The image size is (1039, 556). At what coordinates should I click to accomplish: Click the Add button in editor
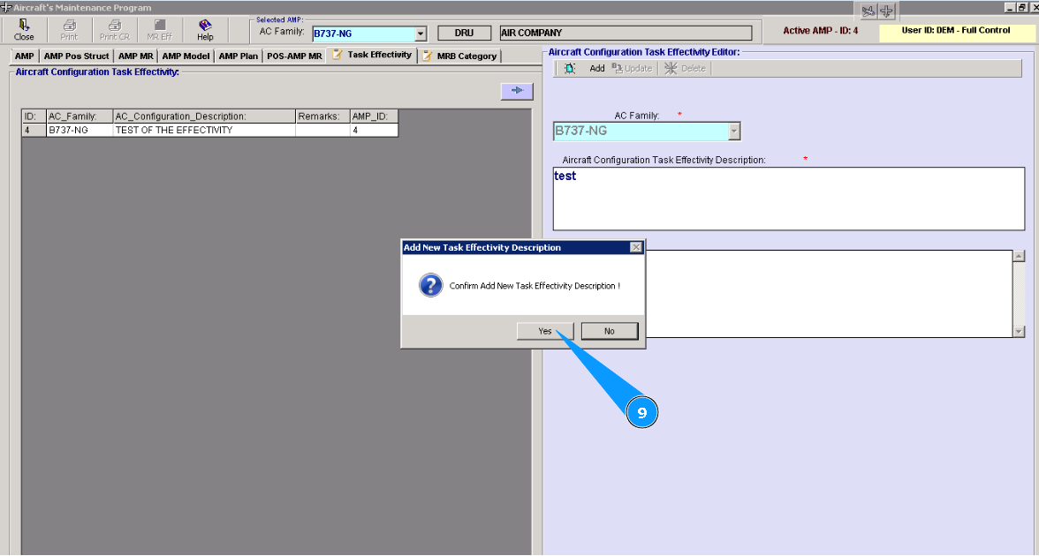(597, 68)
